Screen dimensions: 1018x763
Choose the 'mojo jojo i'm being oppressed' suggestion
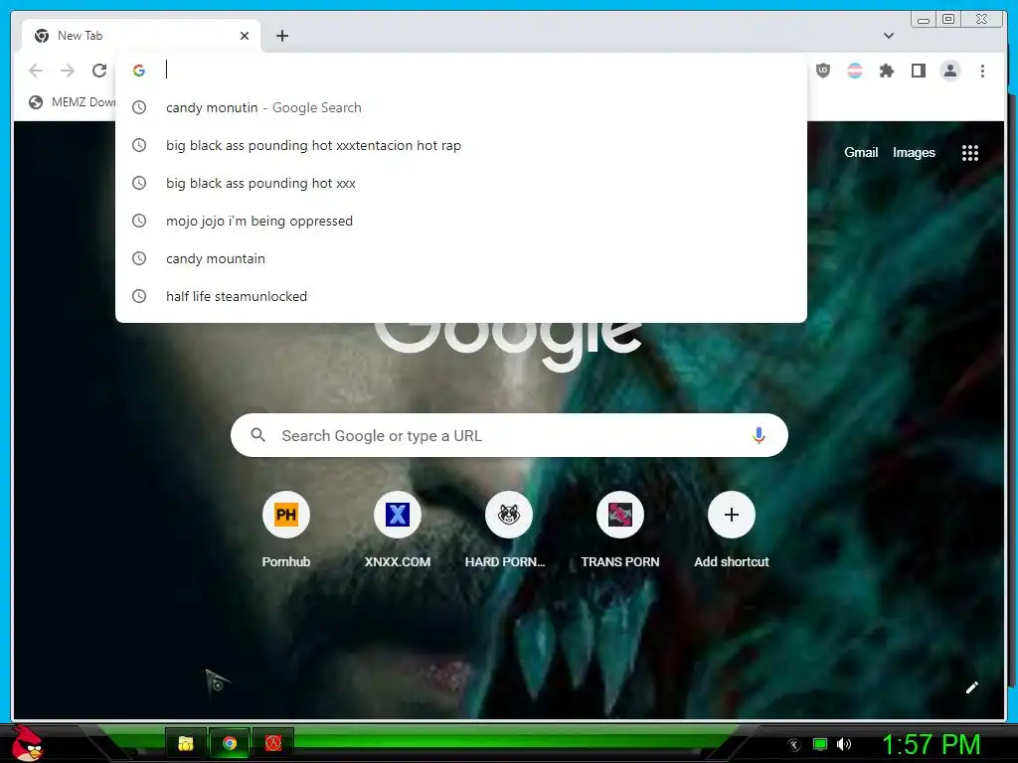(461, 221)
